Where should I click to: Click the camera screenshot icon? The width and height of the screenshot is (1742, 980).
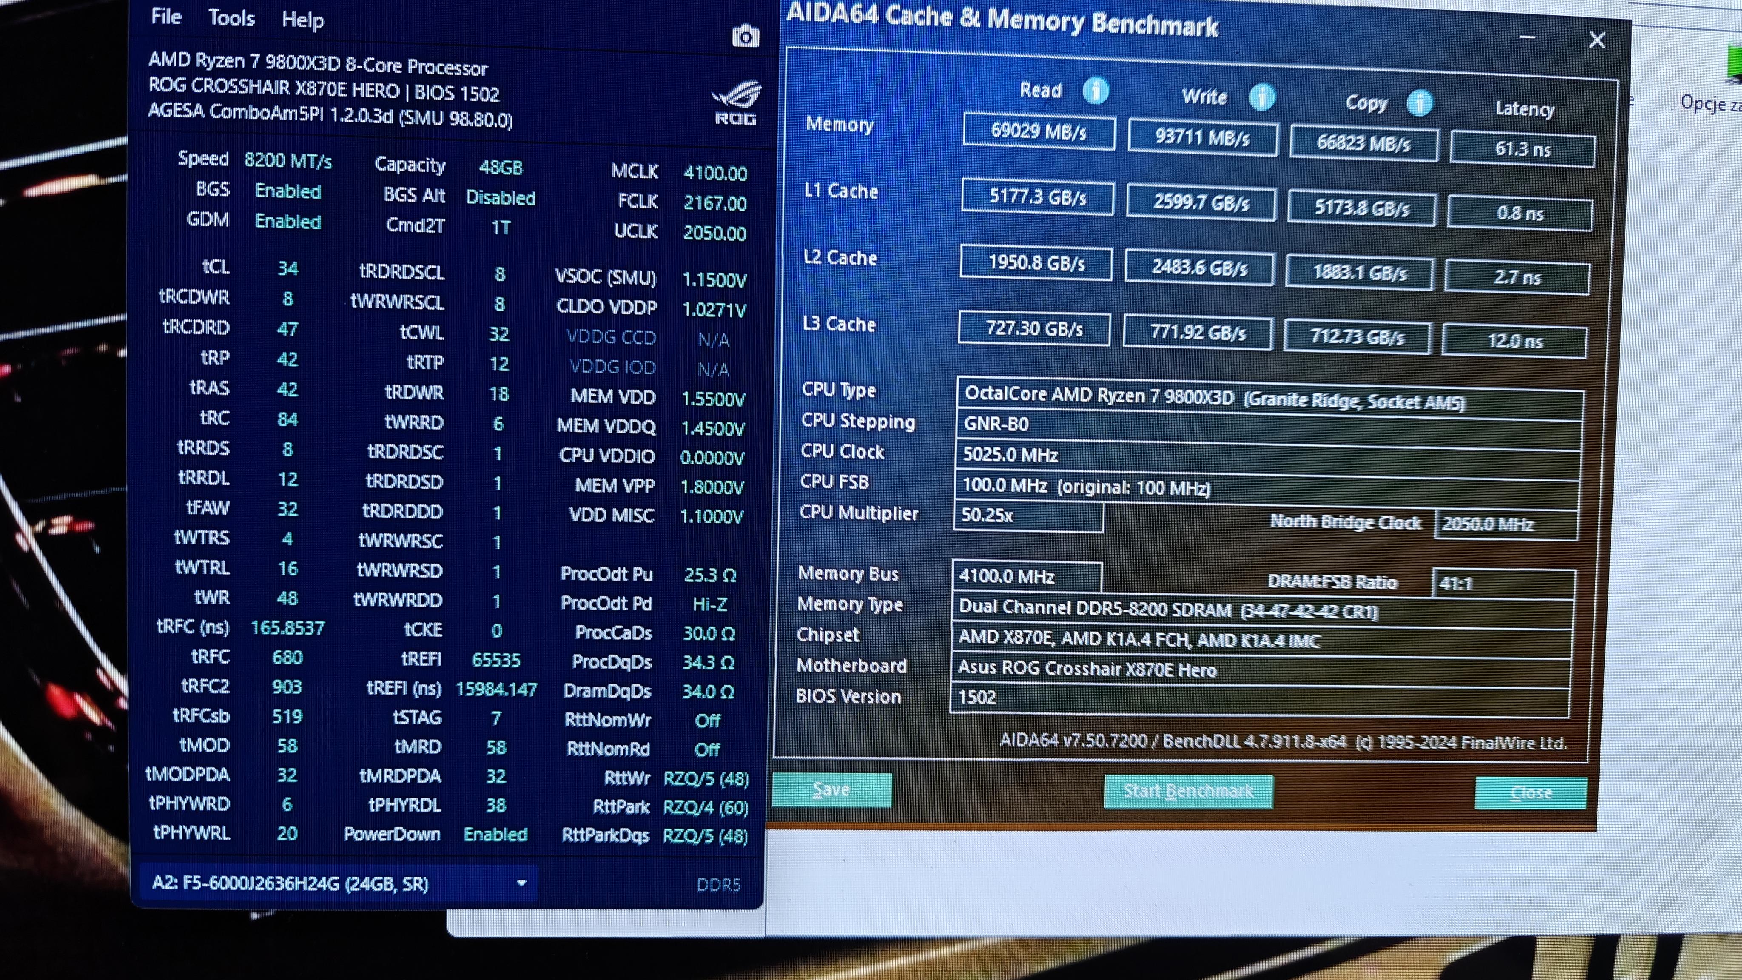(x=745, y=37)
